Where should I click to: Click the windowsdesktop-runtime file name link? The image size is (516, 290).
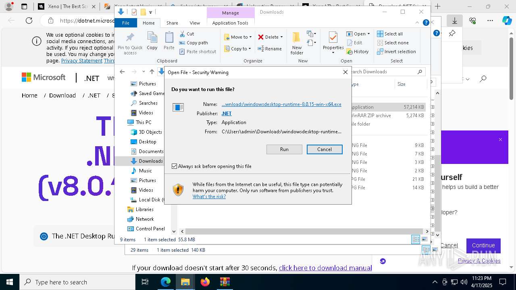(x=281, y=104)
